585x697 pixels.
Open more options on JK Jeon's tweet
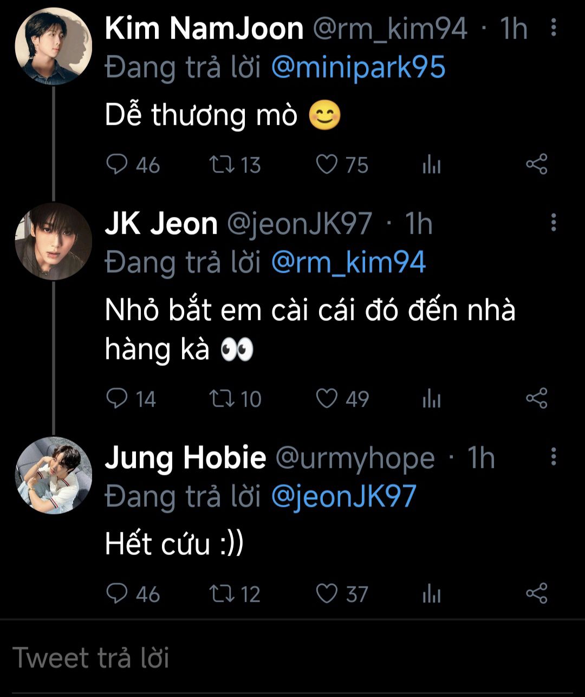[x=553, y=223]
